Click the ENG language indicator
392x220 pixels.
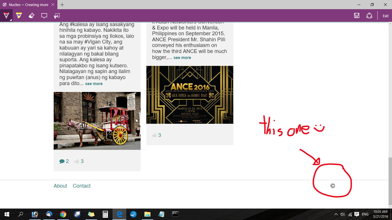[365, 214]
